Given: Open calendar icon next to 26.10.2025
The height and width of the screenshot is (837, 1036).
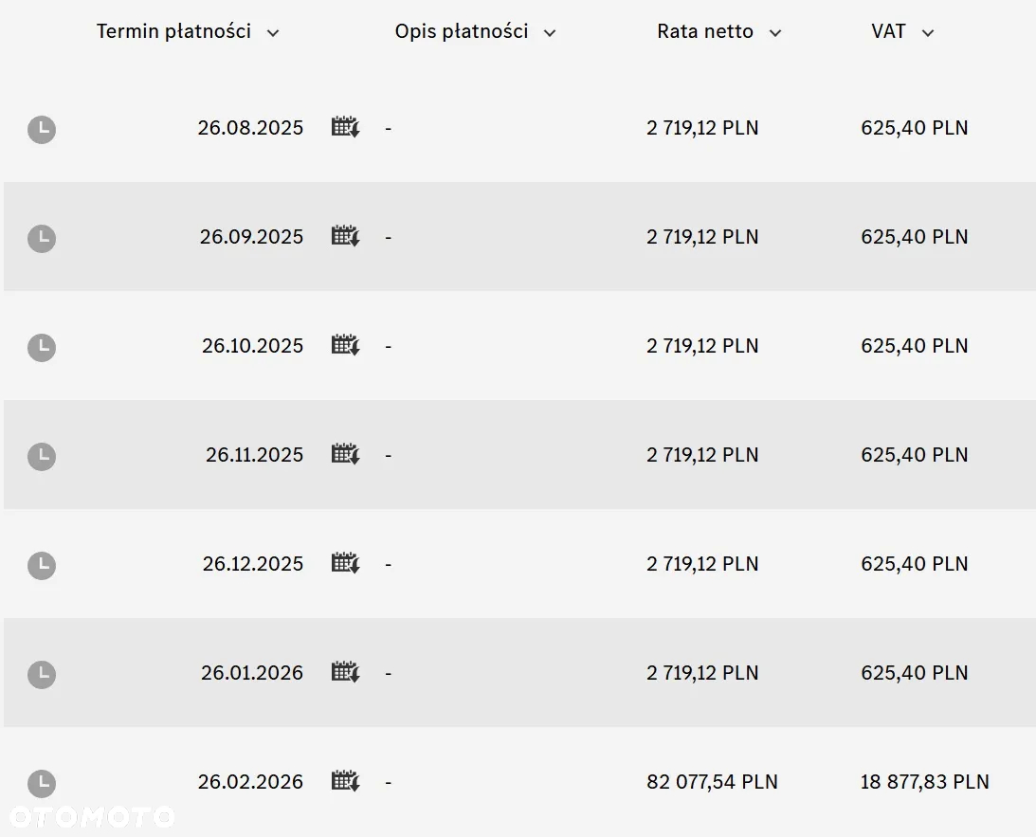Looking at the screenshot, I should point(346,345).
